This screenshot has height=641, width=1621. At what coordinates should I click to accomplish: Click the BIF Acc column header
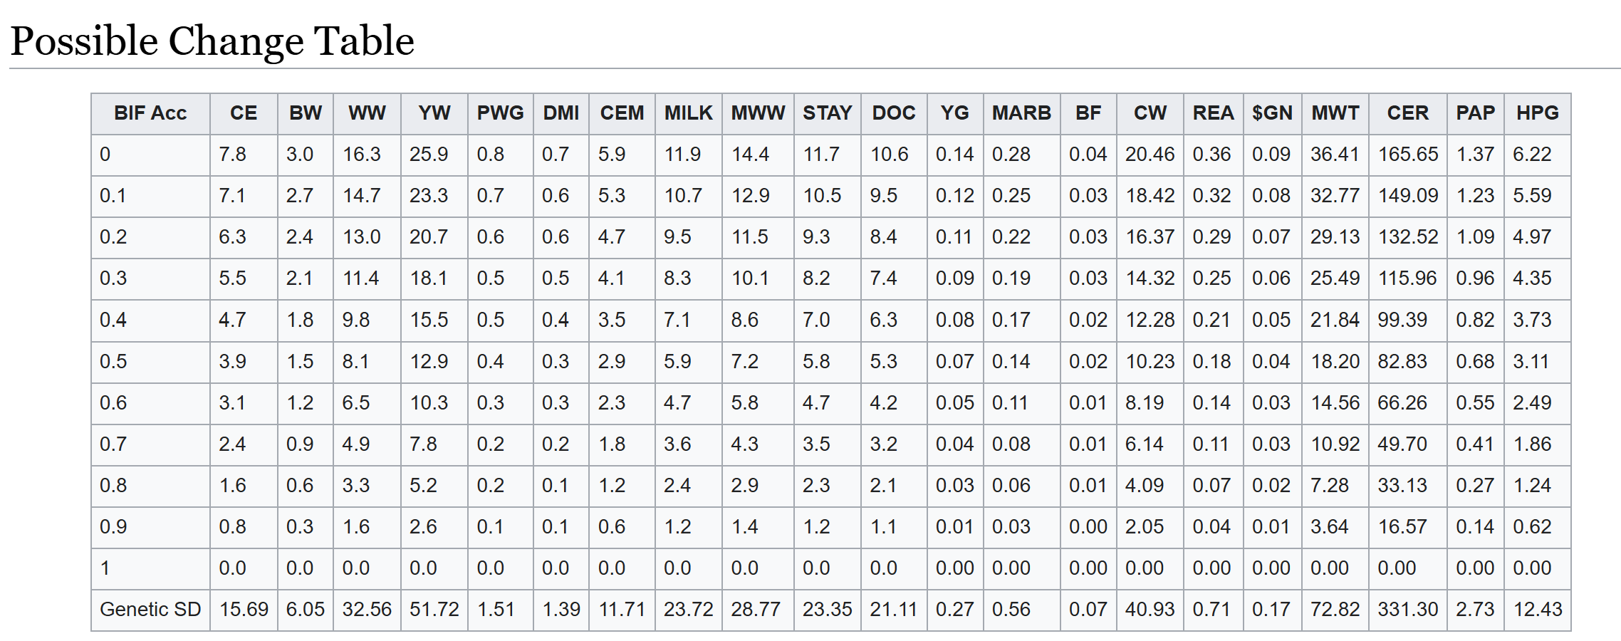150,113
